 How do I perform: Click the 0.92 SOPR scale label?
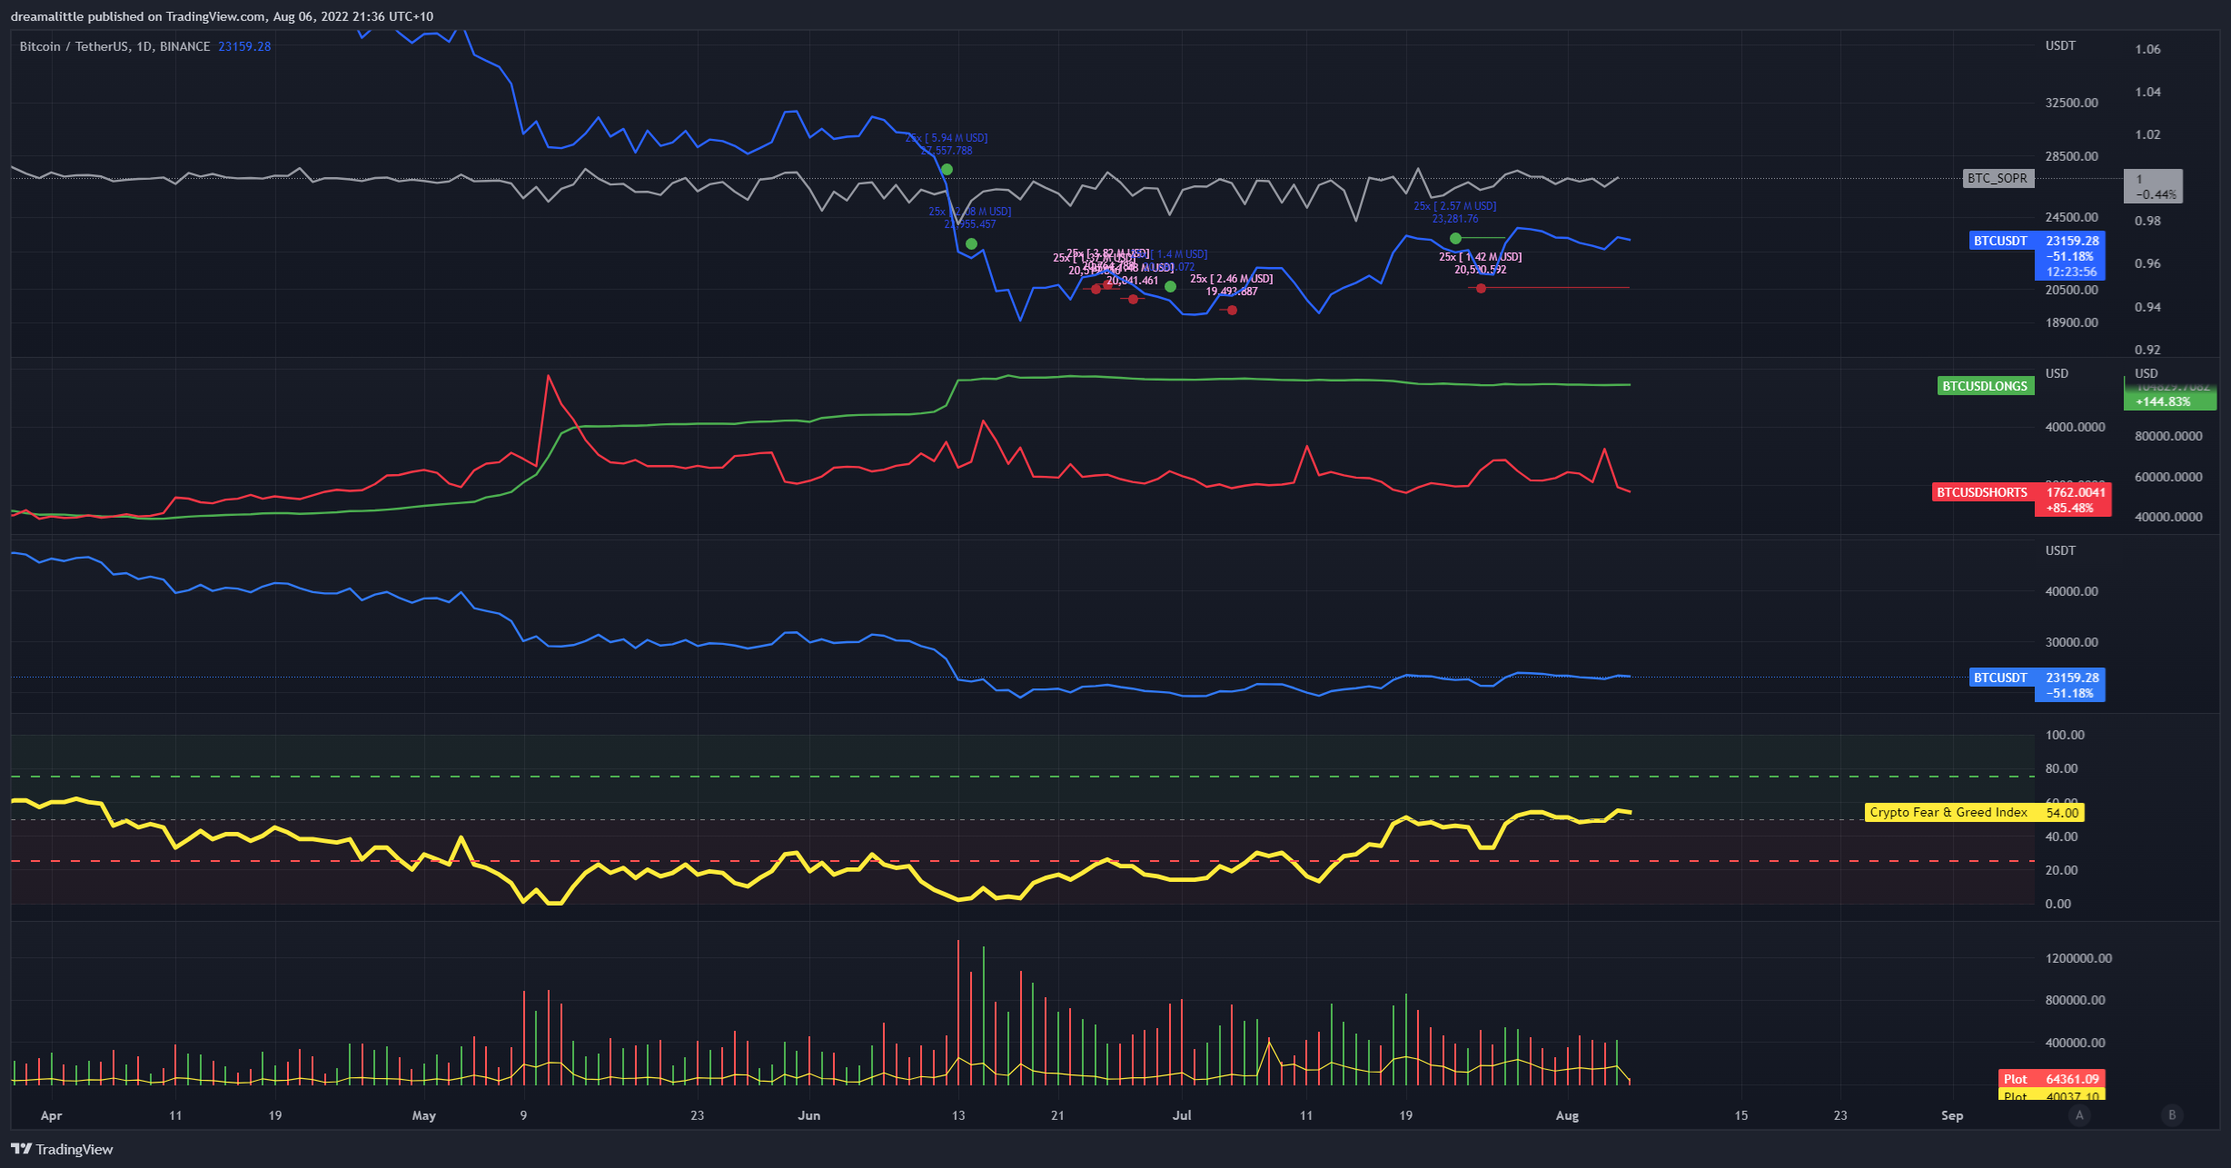(2147, 350)
